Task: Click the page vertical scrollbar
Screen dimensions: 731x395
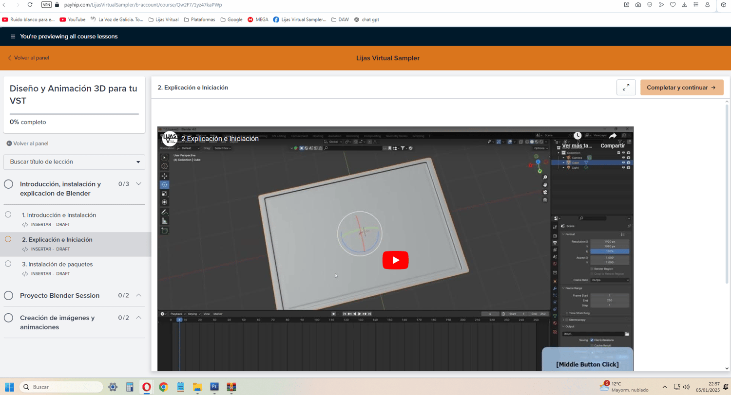Action: [727, 195]
